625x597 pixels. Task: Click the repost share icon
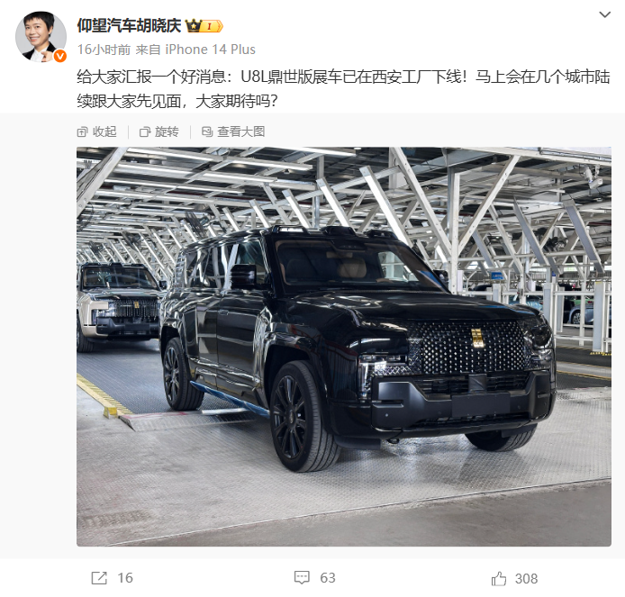99,578
